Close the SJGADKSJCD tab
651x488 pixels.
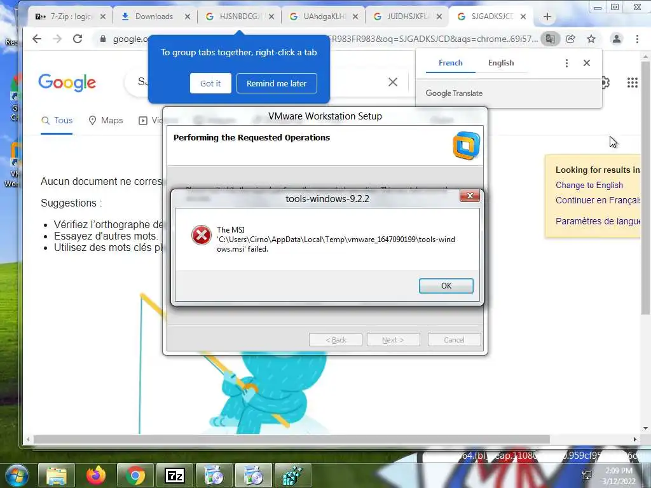[x=523, y=17]
